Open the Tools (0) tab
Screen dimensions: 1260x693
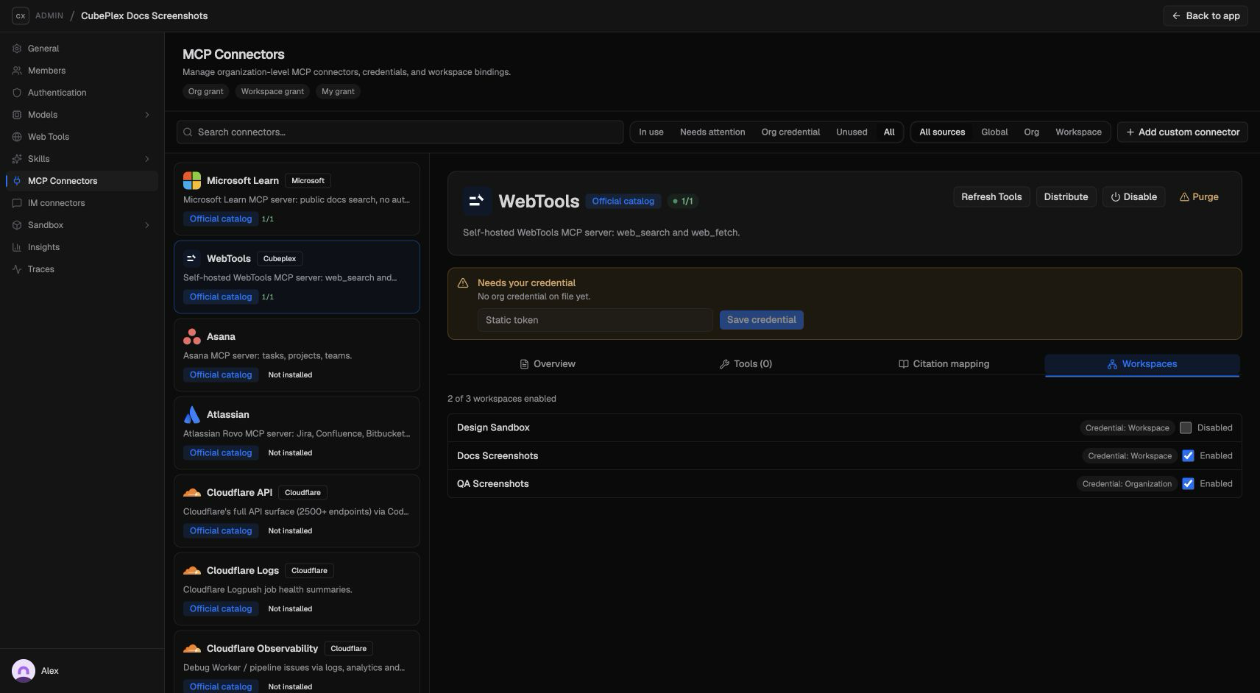tap(746, 364)
